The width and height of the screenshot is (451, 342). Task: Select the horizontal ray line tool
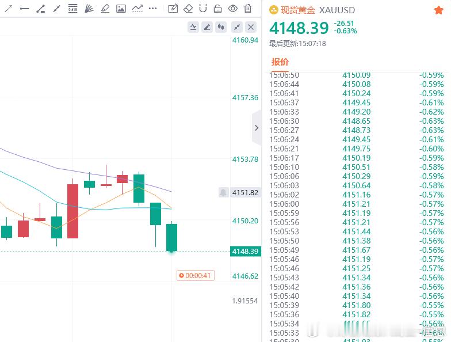coord(24,9)
